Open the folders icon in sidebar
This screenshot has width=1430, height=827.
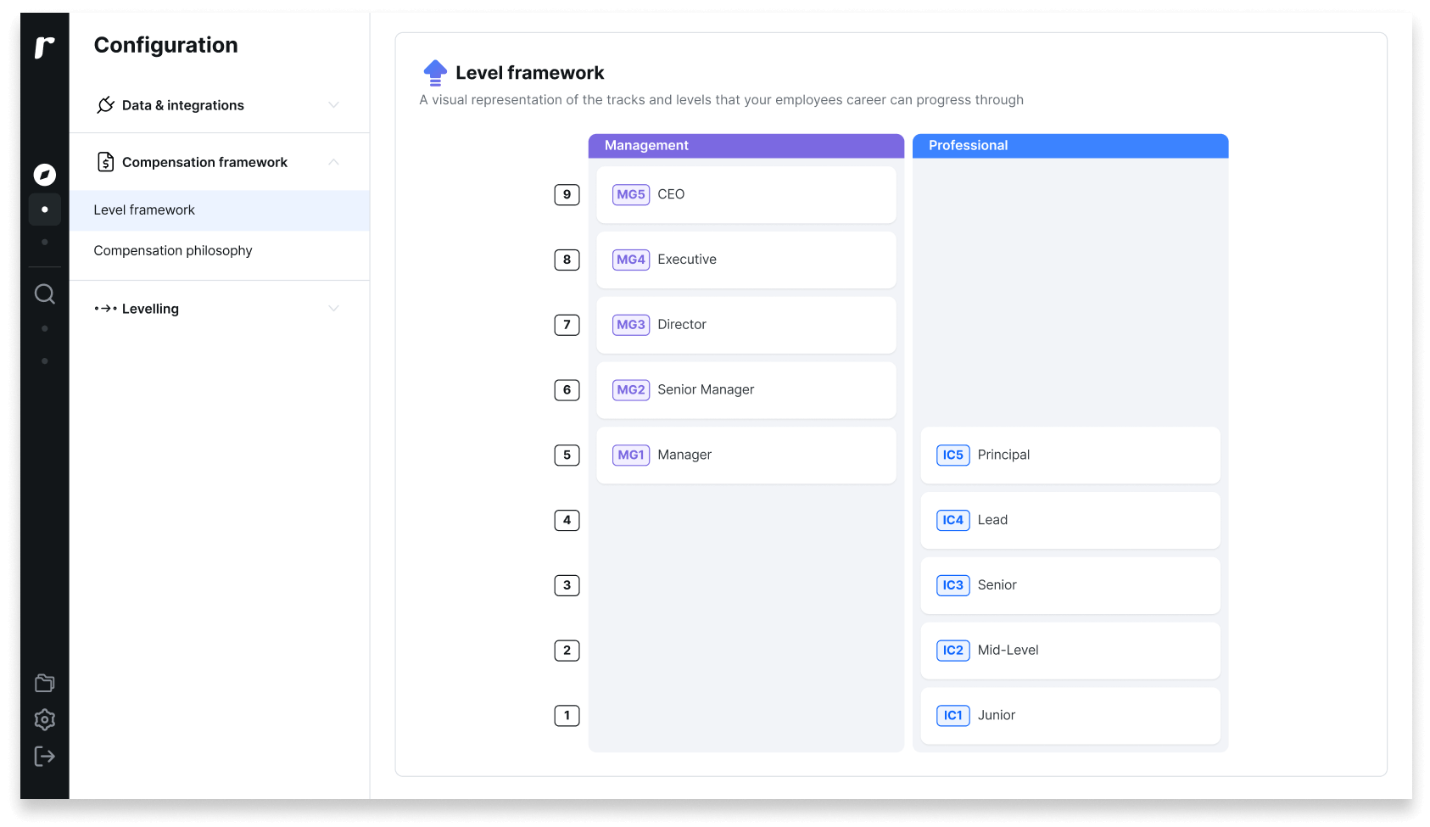pos(45,683)
